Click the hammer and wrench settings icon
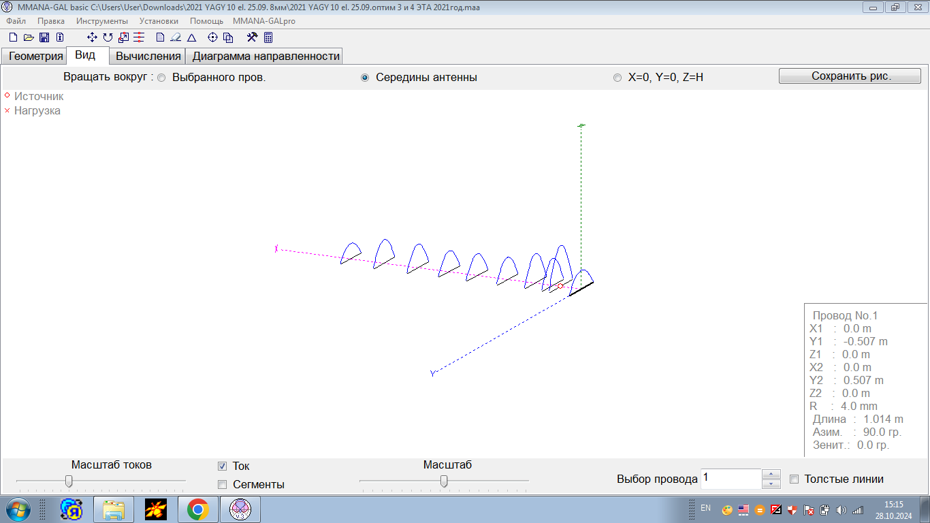This screenshot has height=523, width=930. tap(252, 37)
